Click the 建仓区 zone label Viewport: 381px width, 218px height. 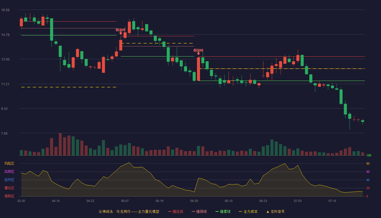[x=9, y=188]
